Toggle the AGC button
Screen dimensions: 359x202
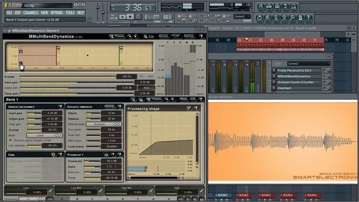(x=50, y=199)
